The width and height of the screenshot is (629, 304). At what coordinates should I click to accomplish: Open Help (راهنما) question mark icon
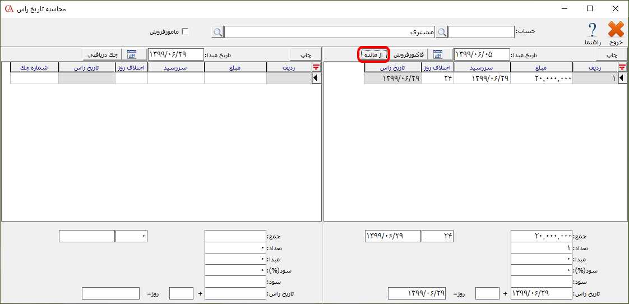point(592,30)
